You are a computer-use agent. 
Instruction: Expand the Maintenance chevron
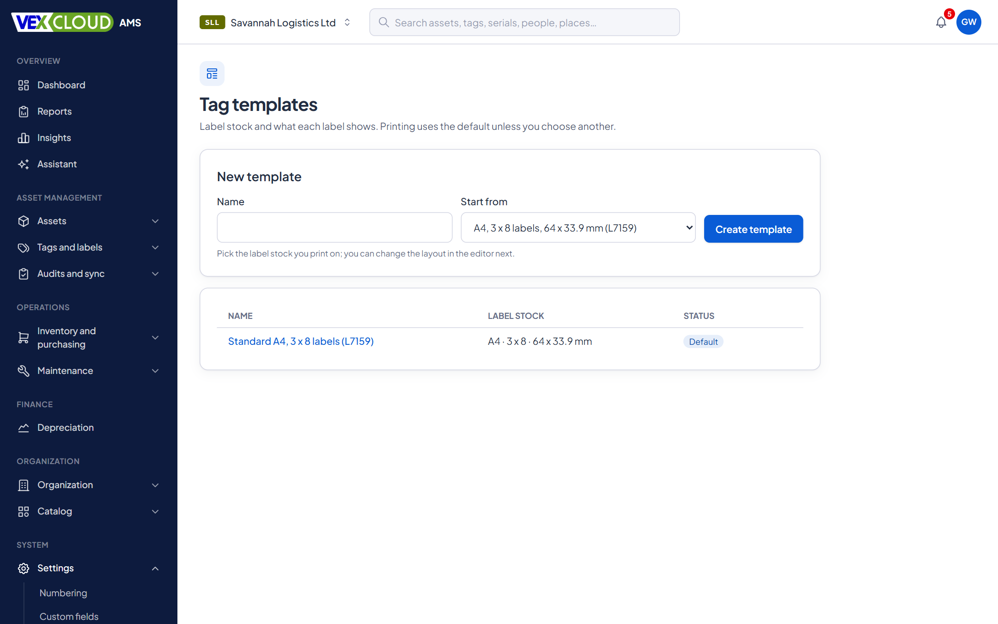[x=155, y=371]
